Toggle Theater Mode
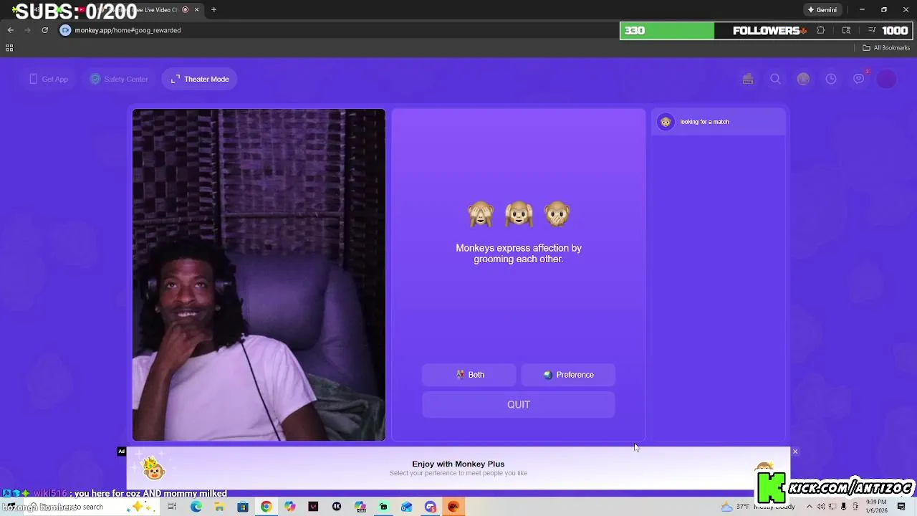 coord(200,79)
